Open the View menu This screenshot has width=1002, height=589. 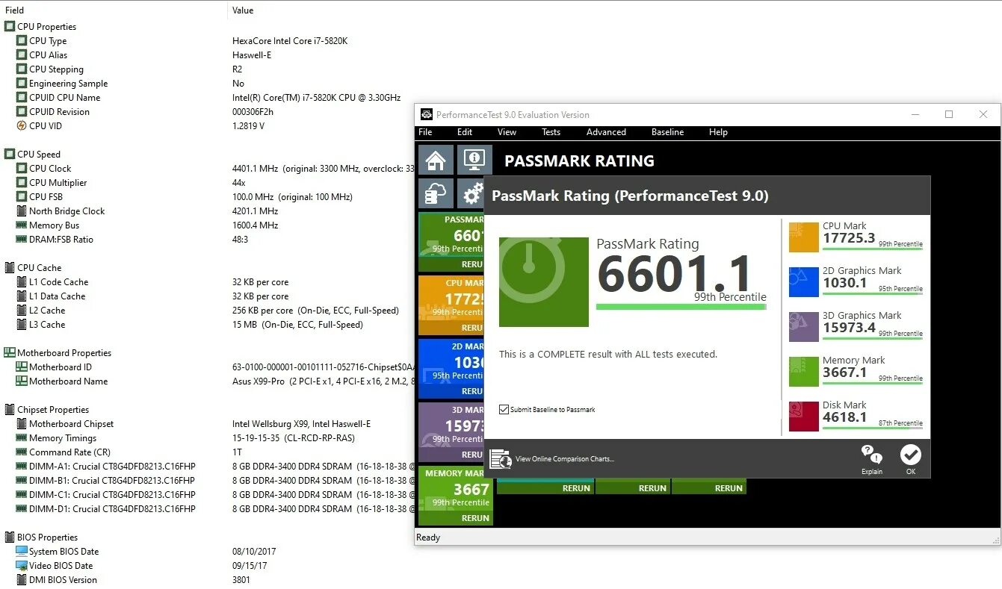click(507, 132)
